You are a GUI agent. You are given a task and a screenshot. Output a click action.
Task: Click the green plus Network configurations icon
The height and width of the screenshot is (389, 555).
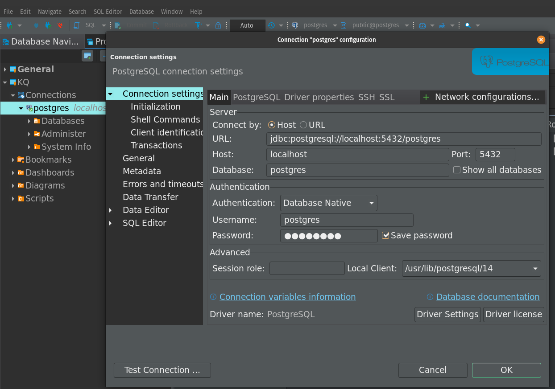(426, 97)
